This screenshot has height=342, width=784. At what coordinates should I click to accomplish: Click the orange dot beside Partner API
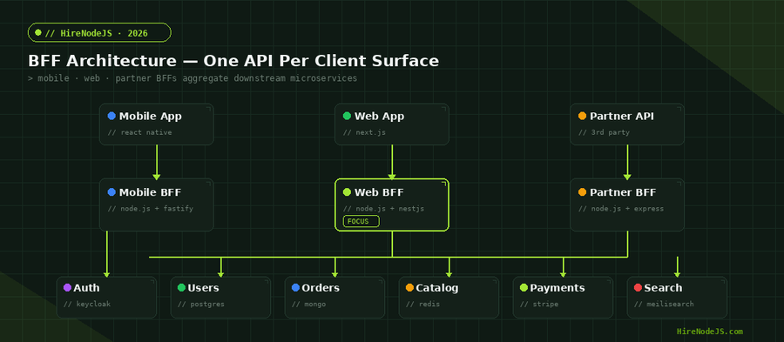(582, 116)
